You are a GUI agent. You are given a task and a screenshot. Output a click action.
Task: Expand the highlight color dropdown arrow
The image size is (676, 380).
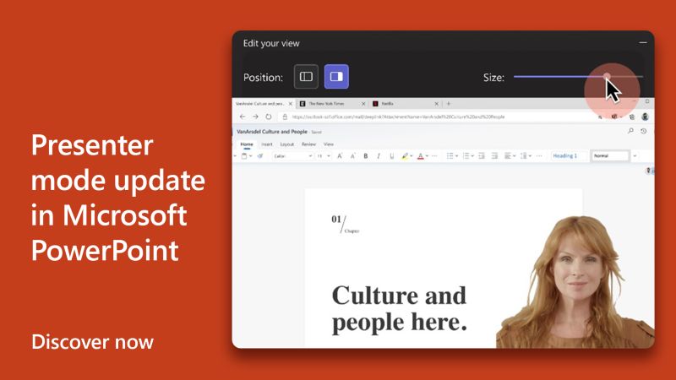412,156
